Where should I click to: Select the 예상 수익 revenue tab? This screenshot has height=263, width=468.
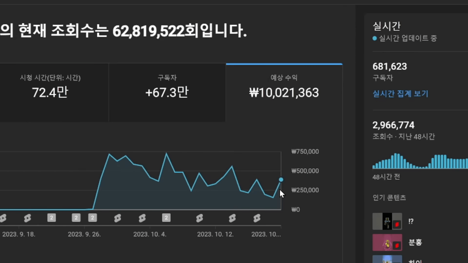tap(284, 93)
